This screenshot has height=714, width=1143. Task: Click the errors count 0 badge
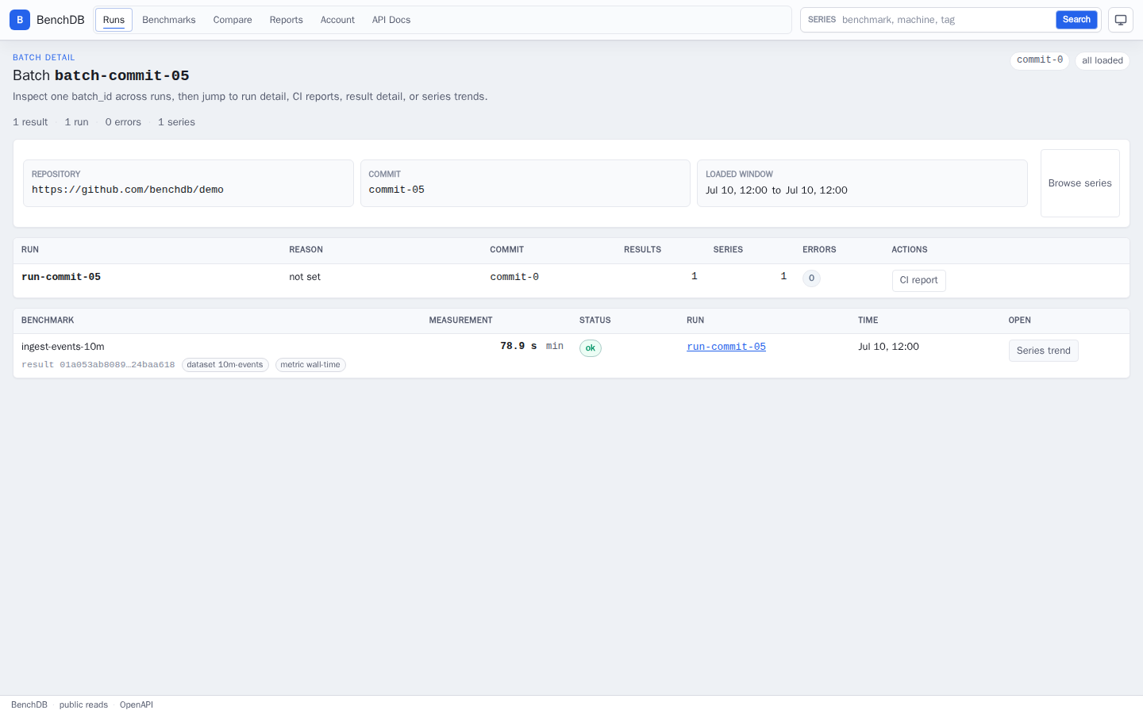coord(811,278)
